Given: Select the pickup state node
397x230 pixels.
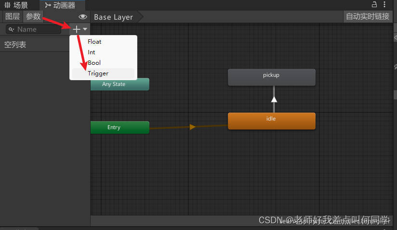Looking at the screenshot, I should 272,77.
